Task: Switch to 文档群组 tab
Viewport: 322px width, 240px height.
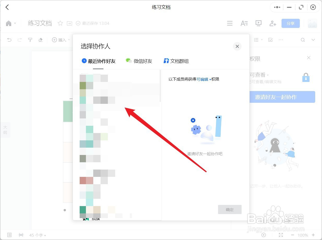Action: pos(176,61)
